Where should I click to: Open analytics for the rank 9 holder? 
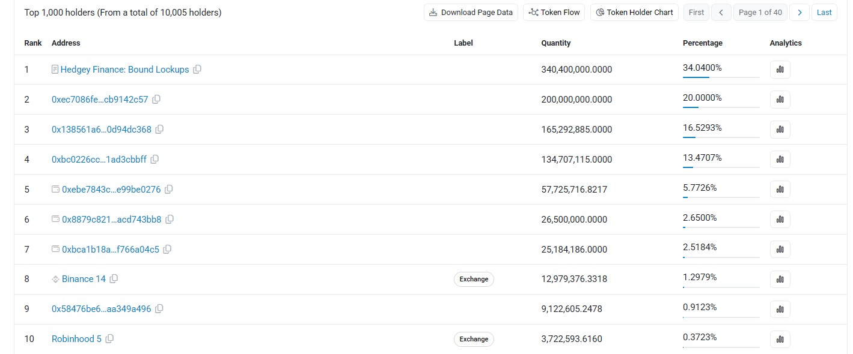780,309
